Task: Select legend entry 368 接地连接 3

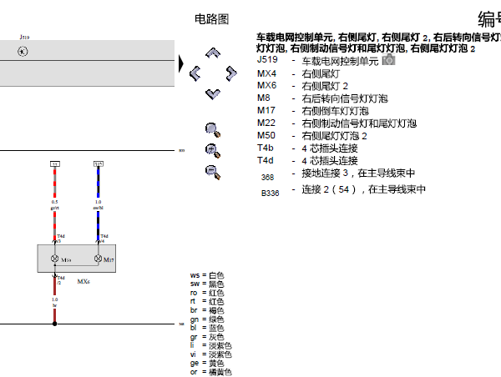Action: 338,174
